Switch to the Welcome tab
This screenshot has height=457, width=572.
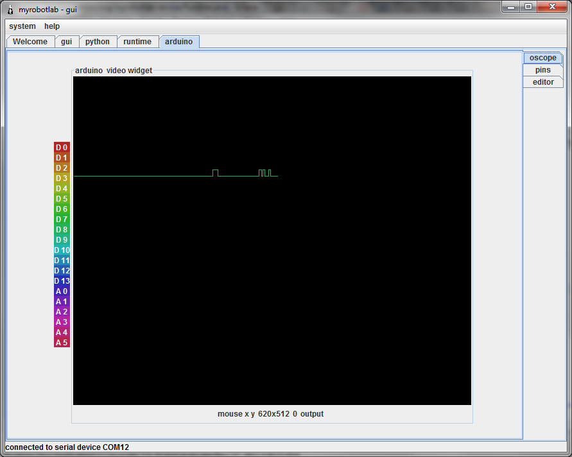coord(30,42)
